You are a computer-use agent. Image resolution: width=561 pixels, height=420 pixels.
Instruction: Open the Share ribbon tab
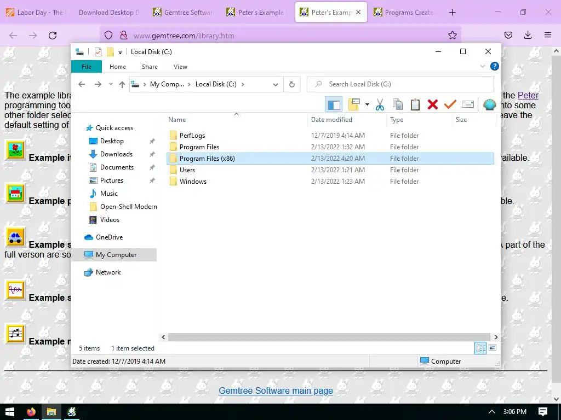coord(150,67)
